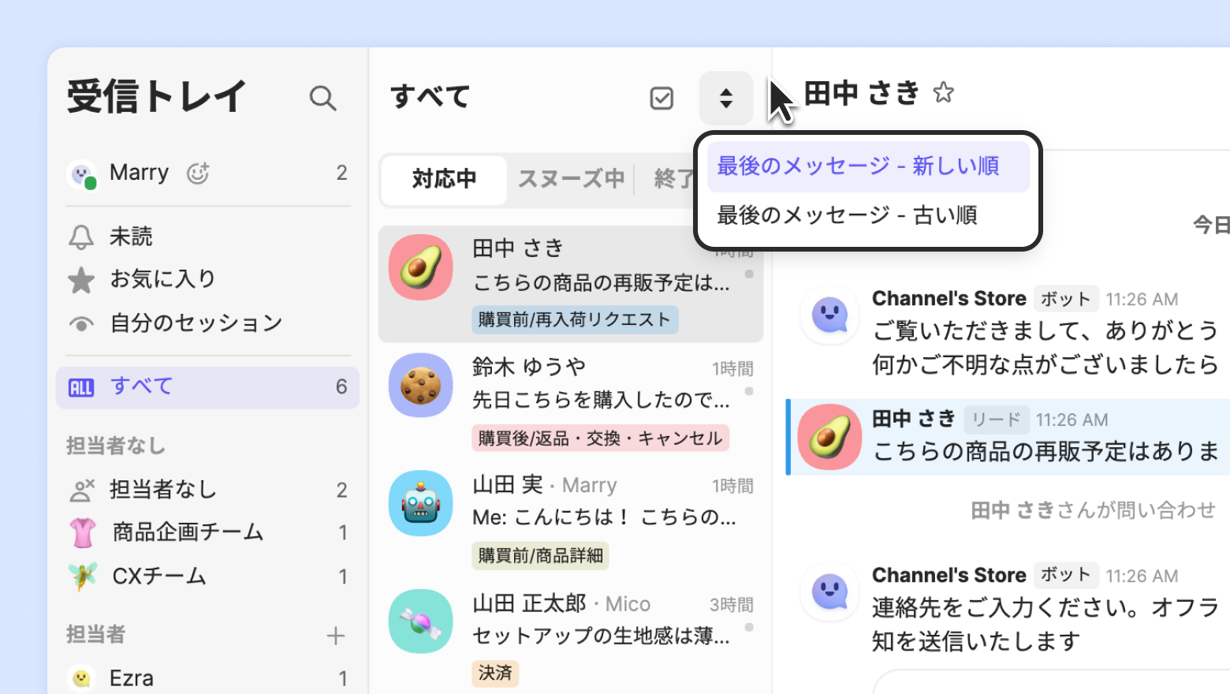Open 未読 unread bell item
The height and width of the screenshot is (694, 1230).
click(x=208, y=237)
